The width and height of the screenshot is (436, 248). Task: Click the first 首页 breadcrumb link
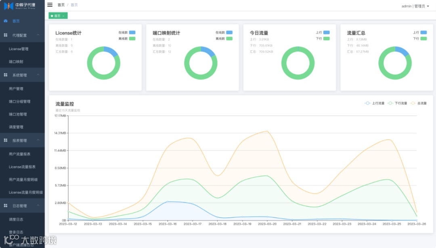61,5
